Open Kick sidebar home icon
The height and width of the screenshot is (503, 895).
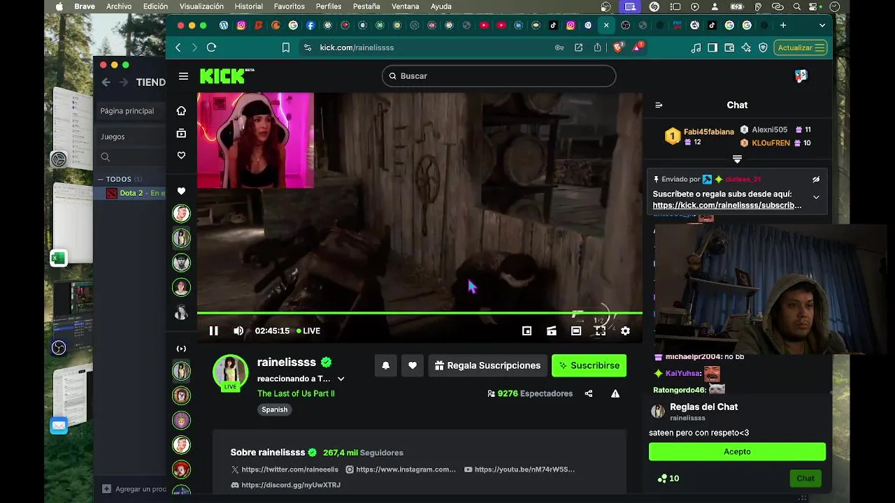pos(181,111)
